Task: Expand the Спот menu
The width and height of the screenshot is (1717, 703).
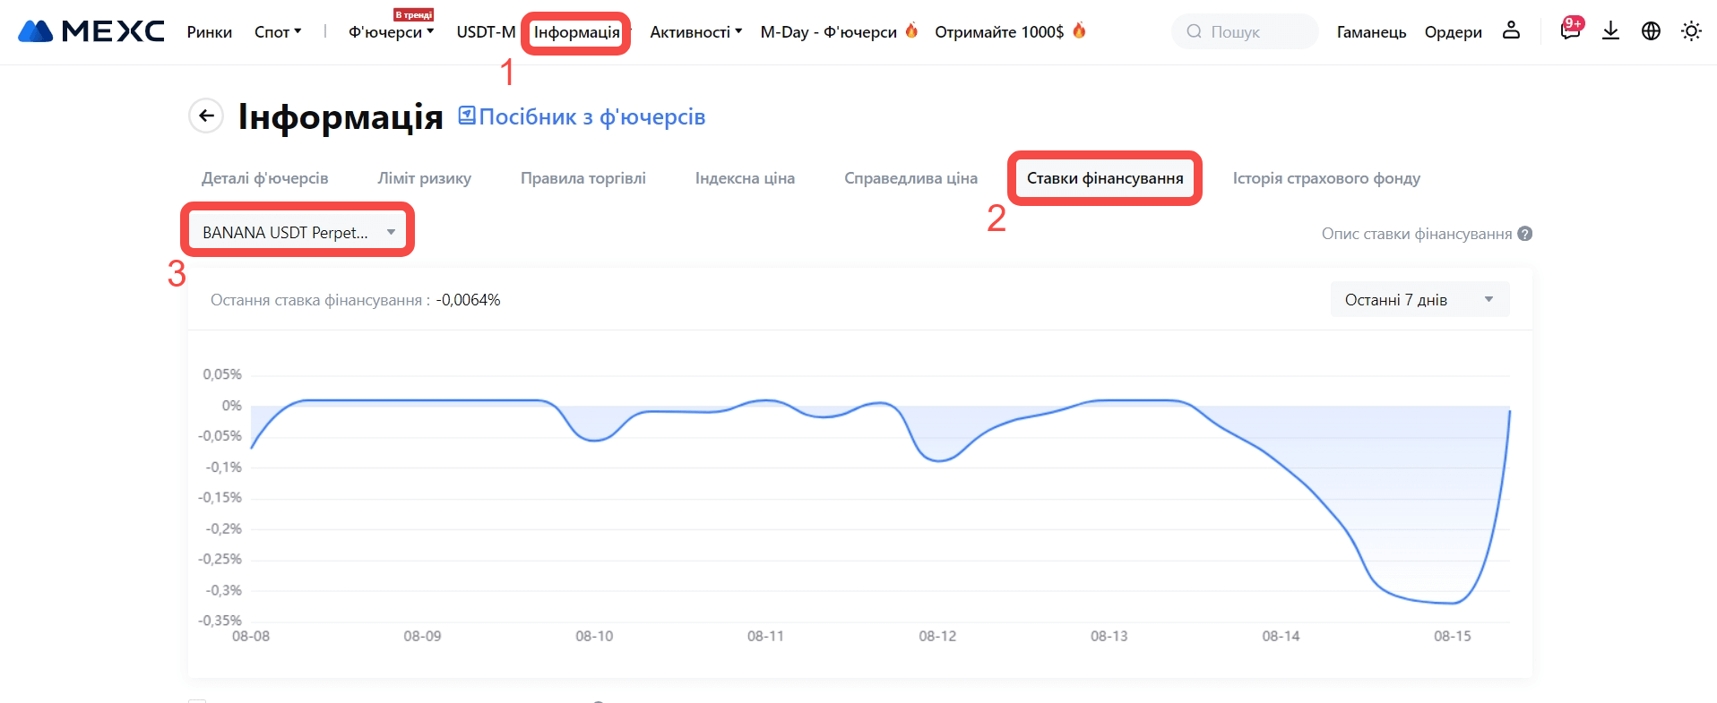Action: tap(278, 32)
